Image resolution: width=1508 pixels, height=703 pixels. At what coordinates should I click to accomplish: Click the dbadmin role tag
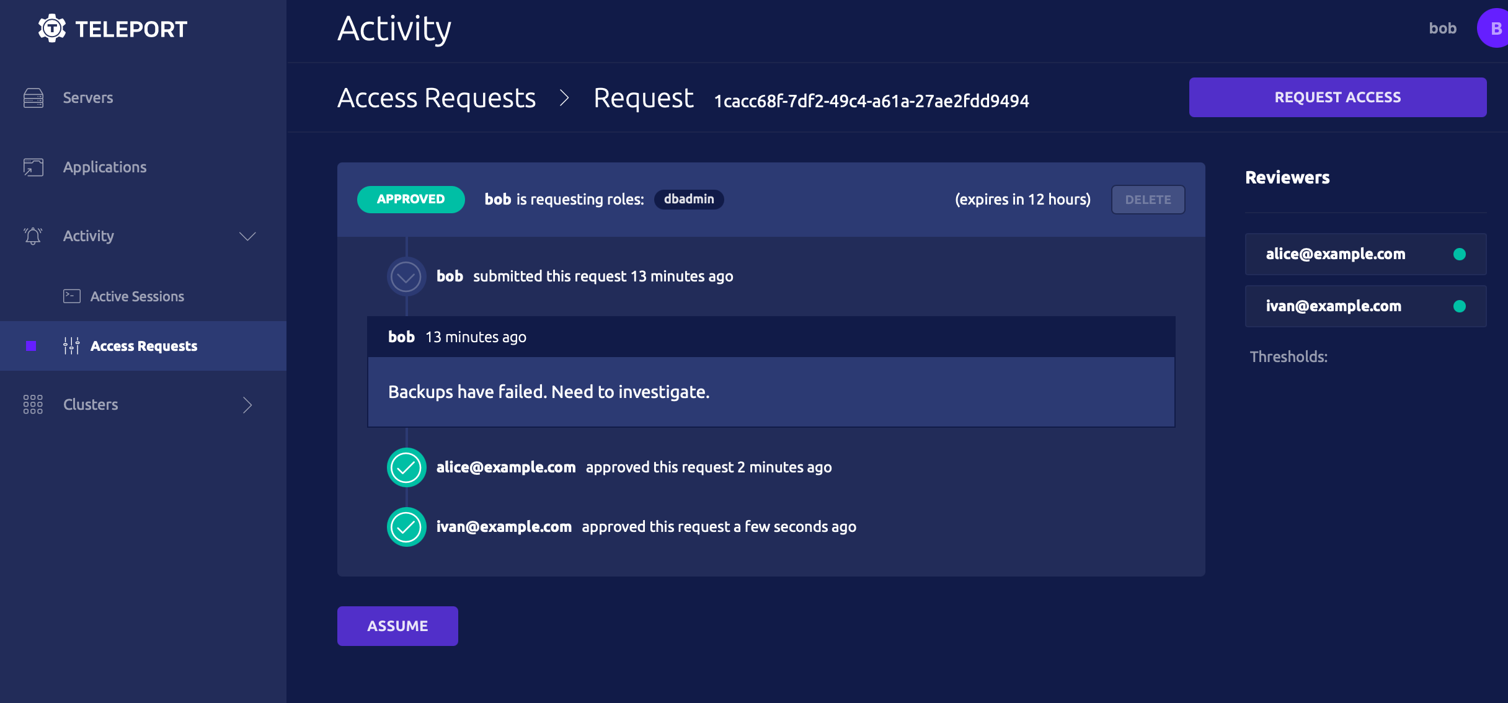tap(689, 199)
